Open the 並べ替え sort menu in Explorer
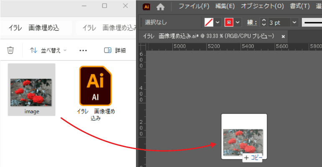Image resolution: width=322 pixels, height=167 pixels. 48,50
